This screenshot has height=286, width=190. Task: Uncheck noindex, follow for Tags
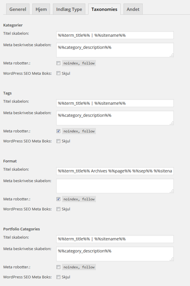point(59,131)
